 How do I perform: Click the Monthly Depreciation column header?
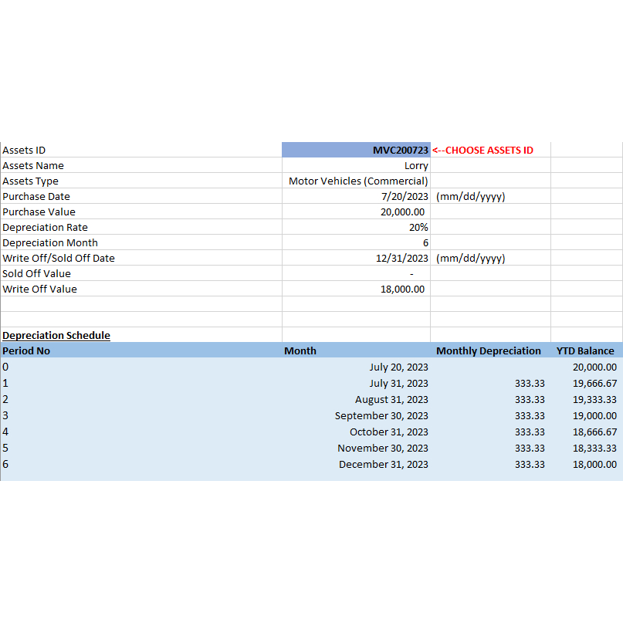click(x=489, y=350)
